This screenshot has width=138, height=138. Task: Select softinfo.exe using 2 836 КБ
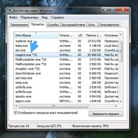pos(66,87)
